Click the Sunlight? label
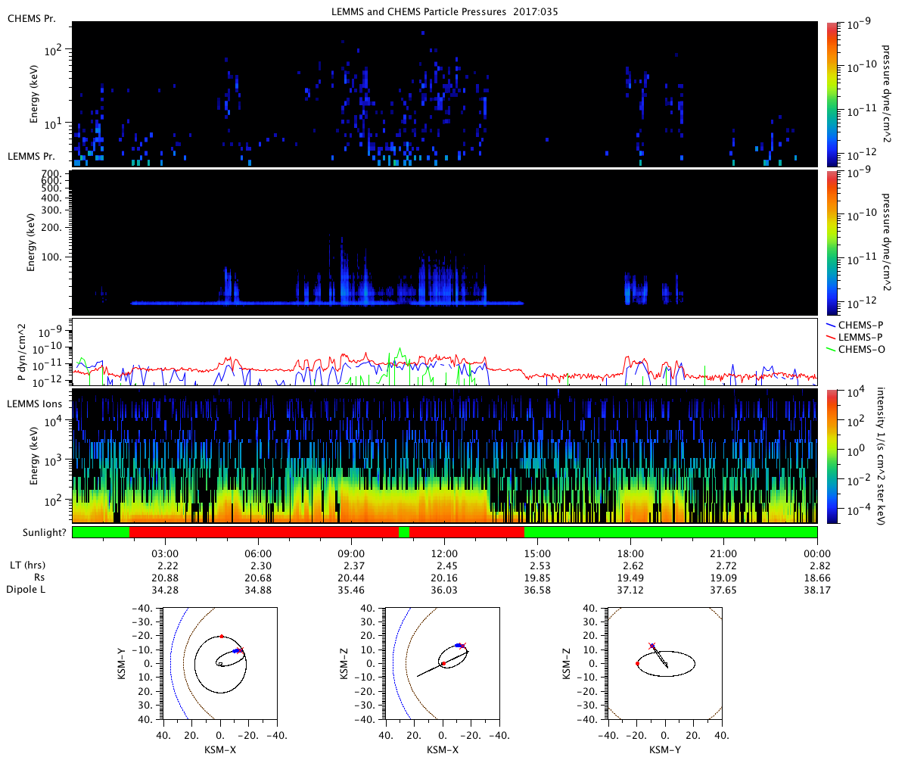 click(36, 532)
